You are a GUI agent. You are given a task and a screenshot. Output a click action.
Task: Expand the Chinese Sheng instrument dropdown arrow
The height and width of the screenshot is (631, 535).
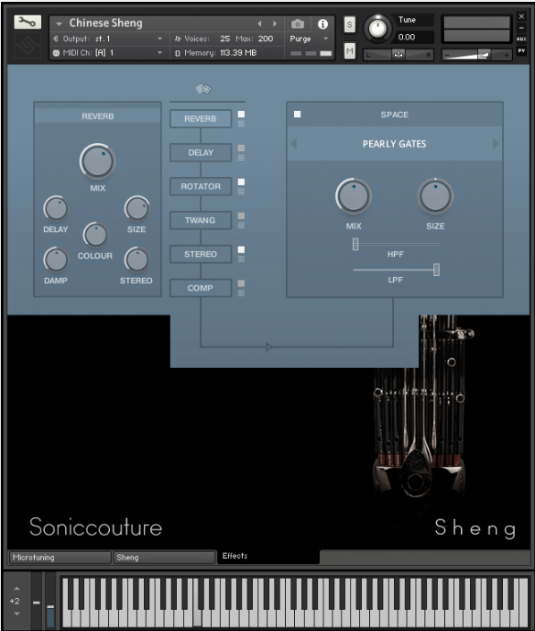pos(59,24)
